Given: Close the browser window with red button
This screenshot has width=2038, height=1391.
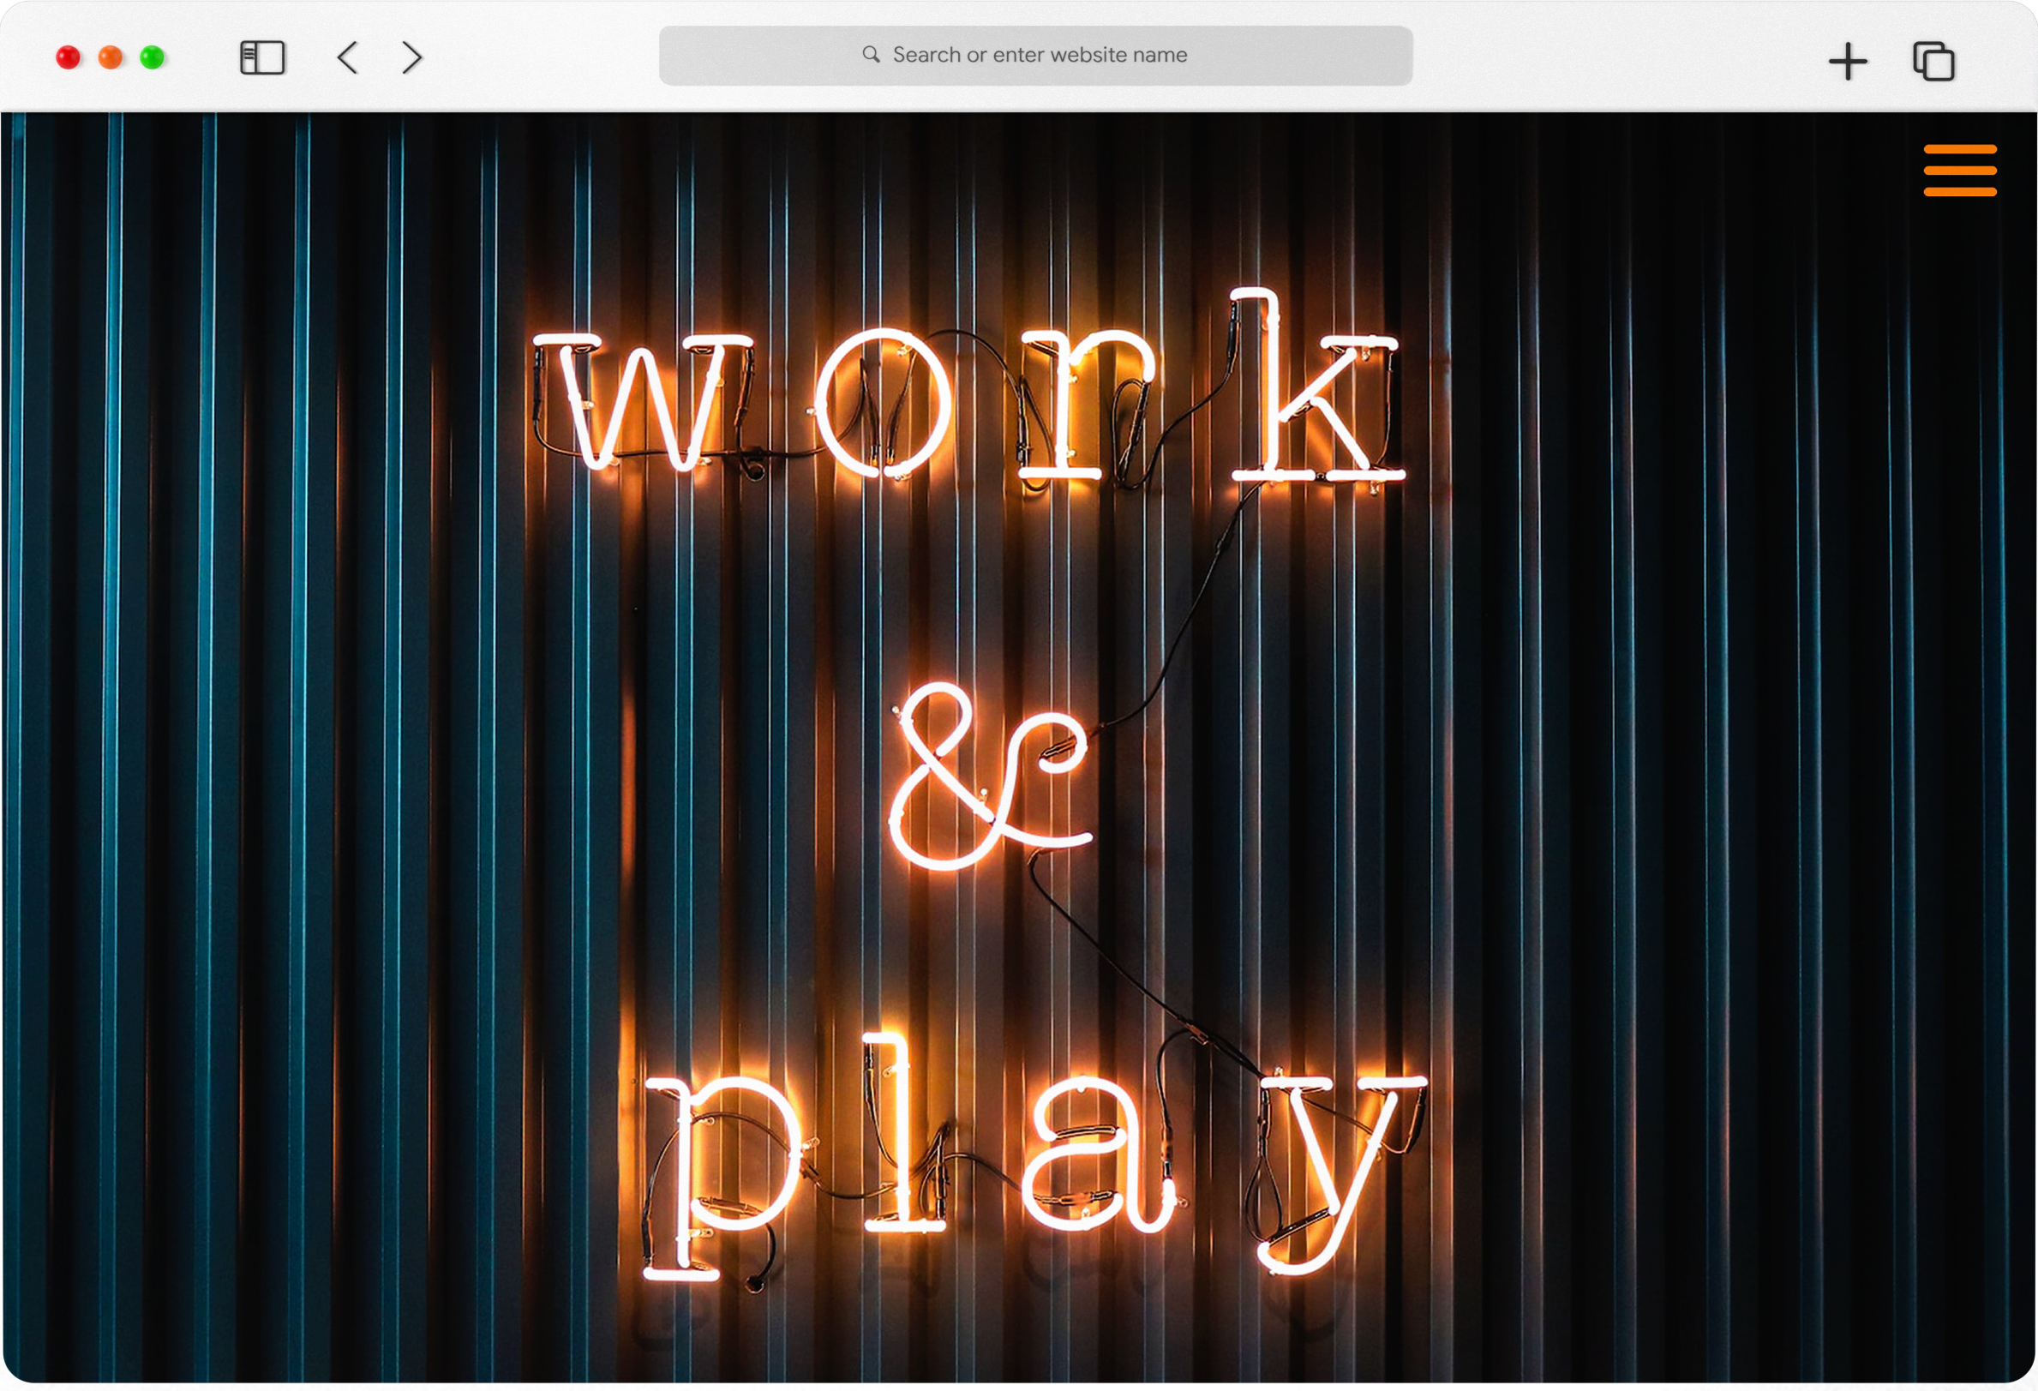Looking at the screenshot, I should click(x=69, y=58).
